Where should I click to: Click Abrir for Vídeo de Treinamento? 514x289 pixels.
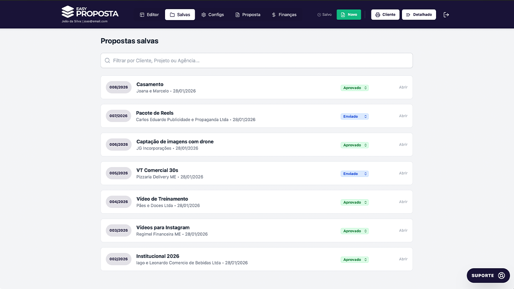pyautogui.click(x=403, y=202)
